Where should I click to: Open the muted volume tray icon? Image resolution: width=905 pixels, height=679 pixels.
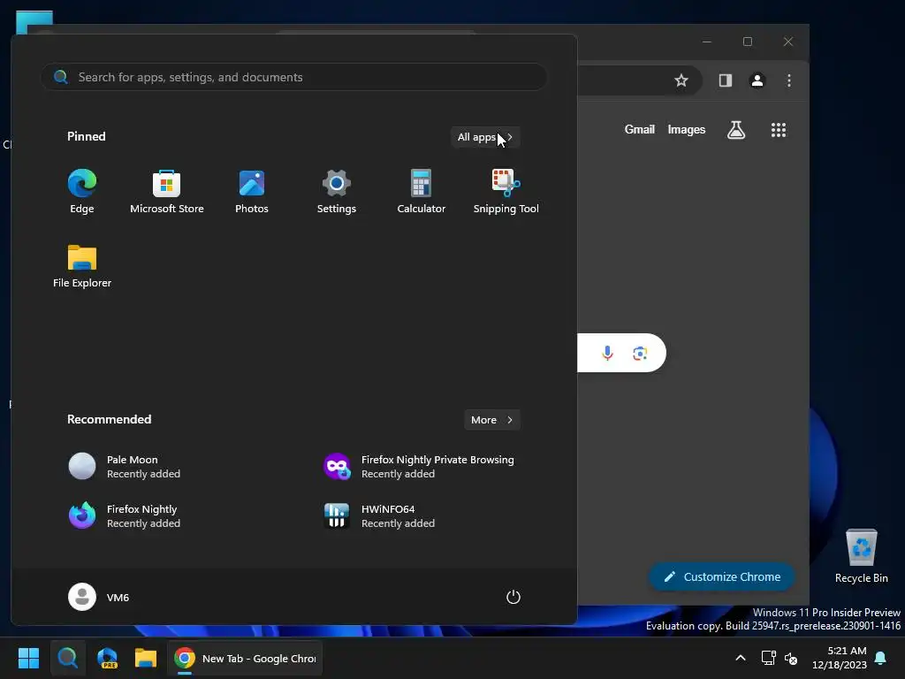coord(791,658)
